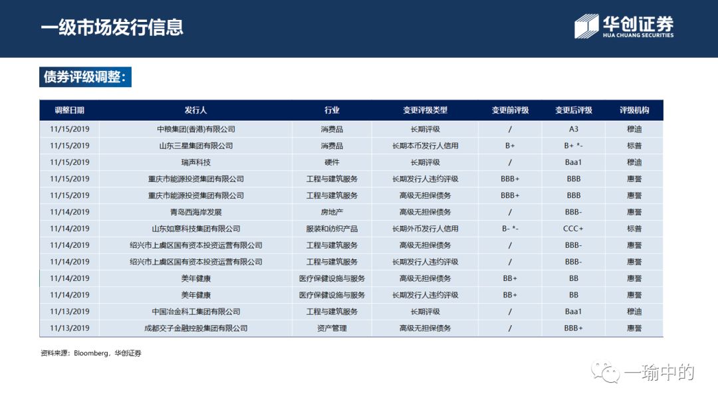Click the 变更前评级 column header
This screenshot has width=718, height=404.
pos(510,110)
